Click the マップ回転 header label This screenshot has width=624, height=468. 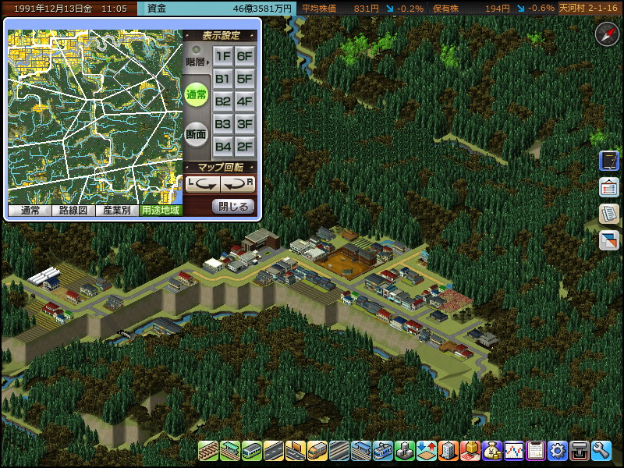coord(220,167)
